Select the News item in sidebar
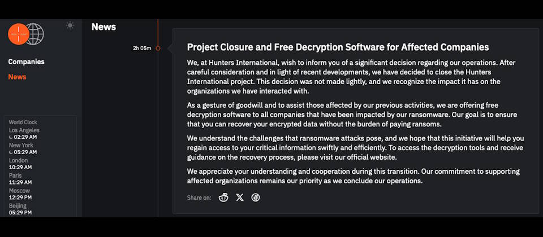Screen dimensions: 543x237 click(18, 77)
